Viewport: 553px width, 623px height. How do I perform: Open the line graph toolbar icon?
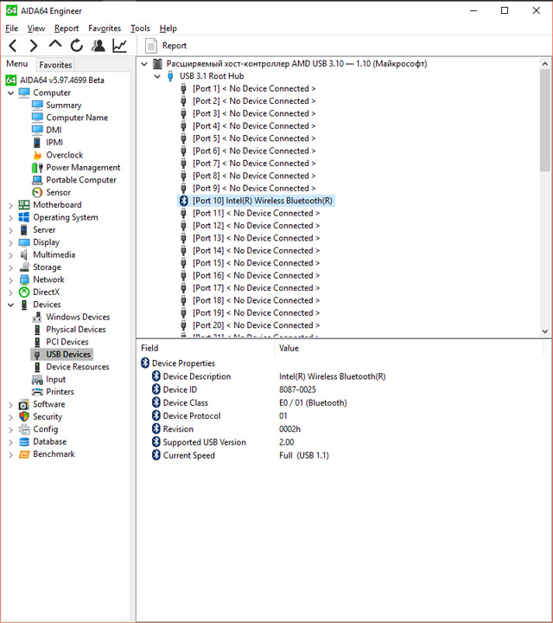(x=119, y=46)
